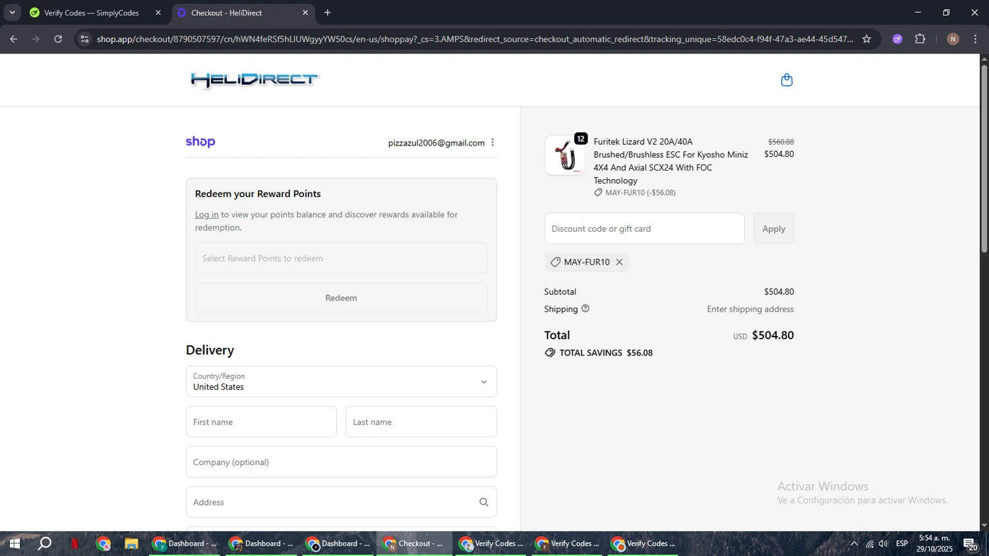The width and height of the screenshot is (989, 556).
Task: Open File Explorer from the taskbar
Action: [131, 544]
